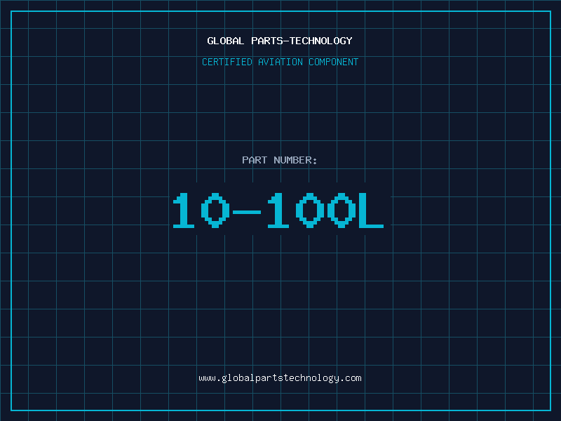
Task: Click the word NUMBER: in the label
Action: pos(295,161)
